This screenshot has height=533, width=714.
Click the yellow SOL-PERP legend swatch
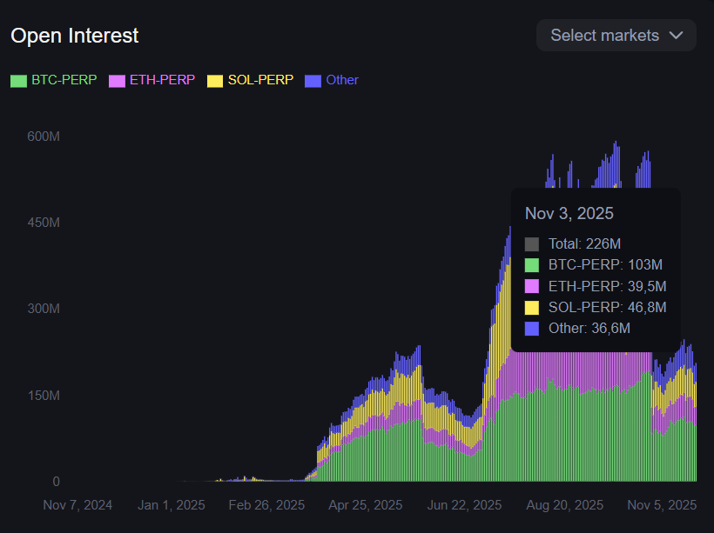click(216, 80)
